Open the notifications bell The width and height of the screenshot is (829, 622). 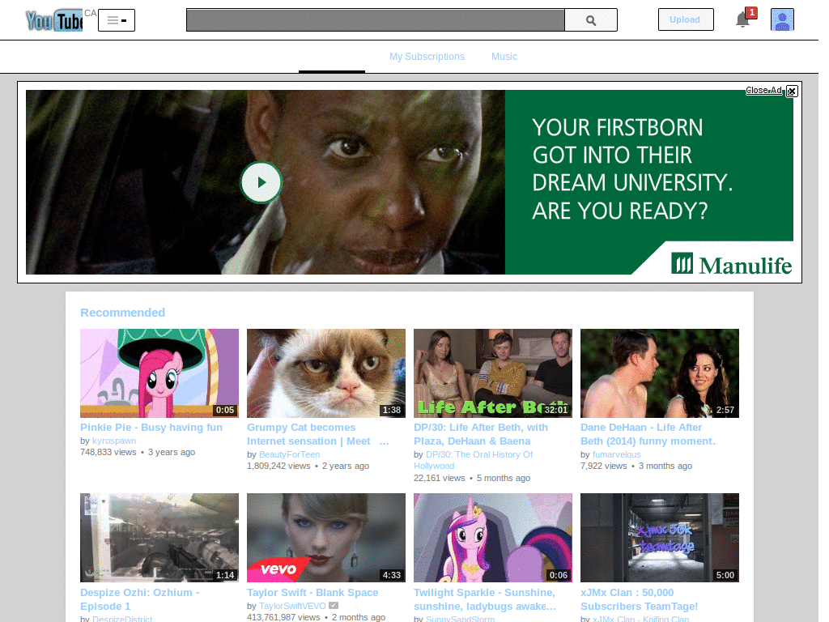point(743,19)
